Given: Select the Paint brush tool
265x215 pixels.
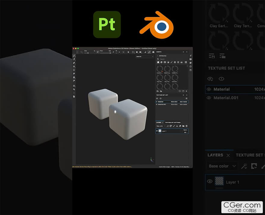Looking at the screenshot, I should (x=74, y=56).
